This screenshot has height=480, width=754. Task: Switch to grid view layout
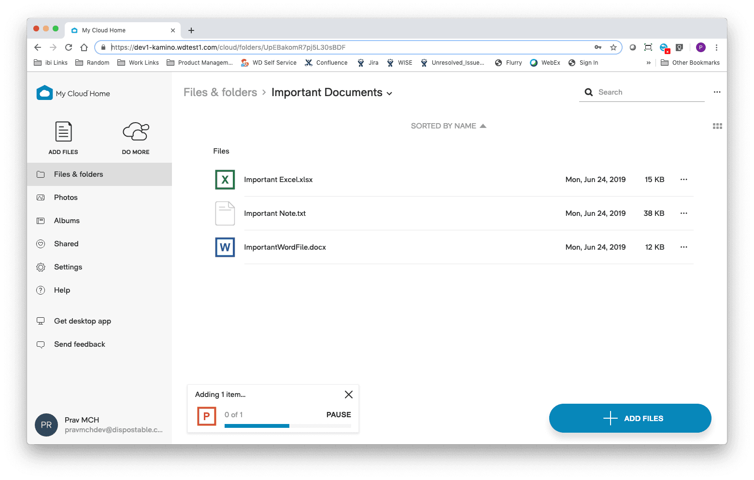click(717, 126)
